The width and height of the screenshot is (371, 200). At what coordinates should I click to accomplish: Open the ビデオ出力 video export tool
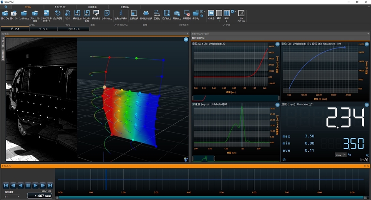tap(167, 15)
